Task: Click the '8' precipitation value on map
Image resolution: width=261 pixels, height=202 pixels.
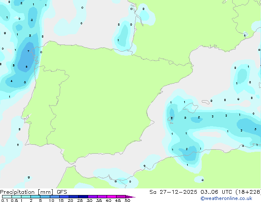Action: tap(26, 67)
